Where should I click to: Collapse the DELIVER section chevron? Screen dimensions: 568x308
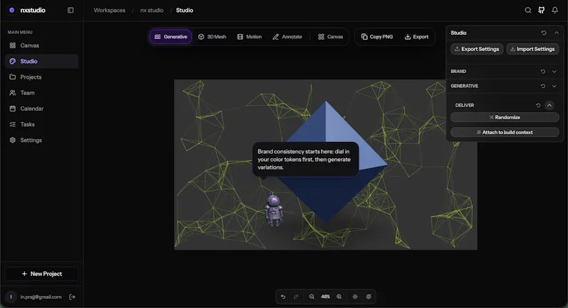tap(550, 105)
